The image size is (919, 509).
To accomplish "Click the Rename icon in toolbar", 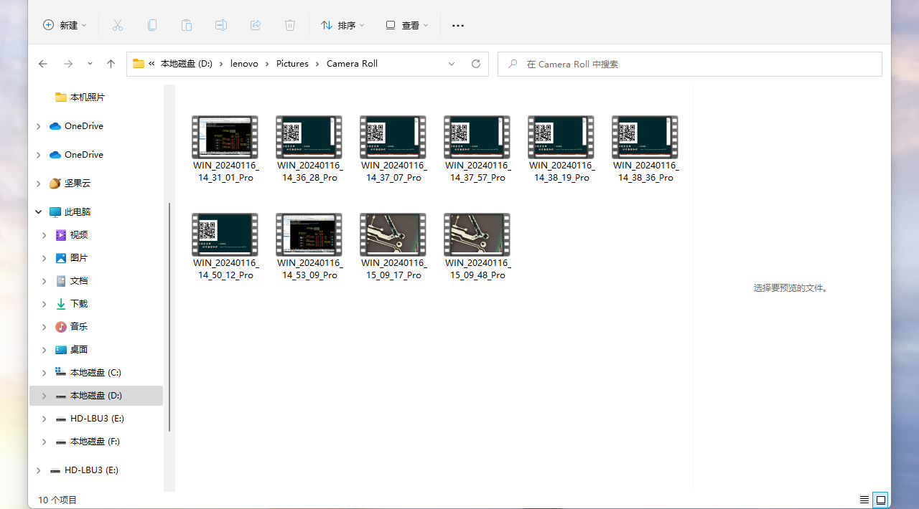I will 221,25.
